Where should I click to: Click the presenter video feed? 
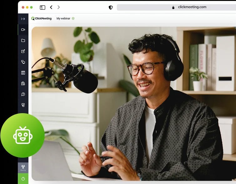(134, 103)
